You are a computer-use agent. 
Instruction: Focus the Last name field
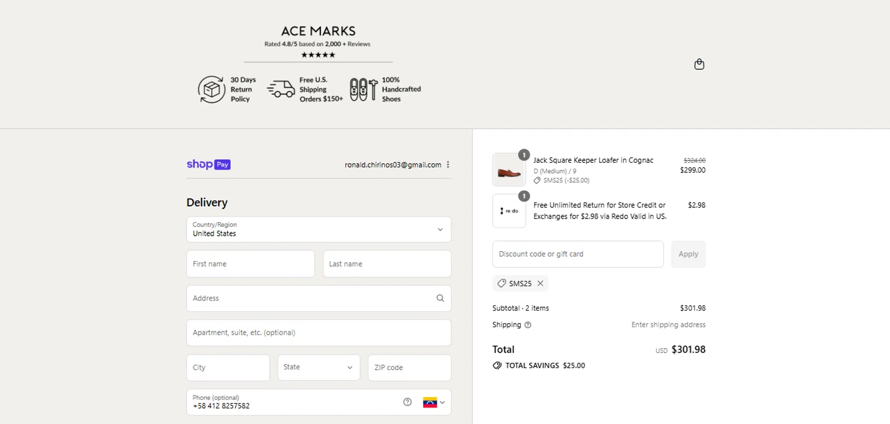(x=387, y=264)
